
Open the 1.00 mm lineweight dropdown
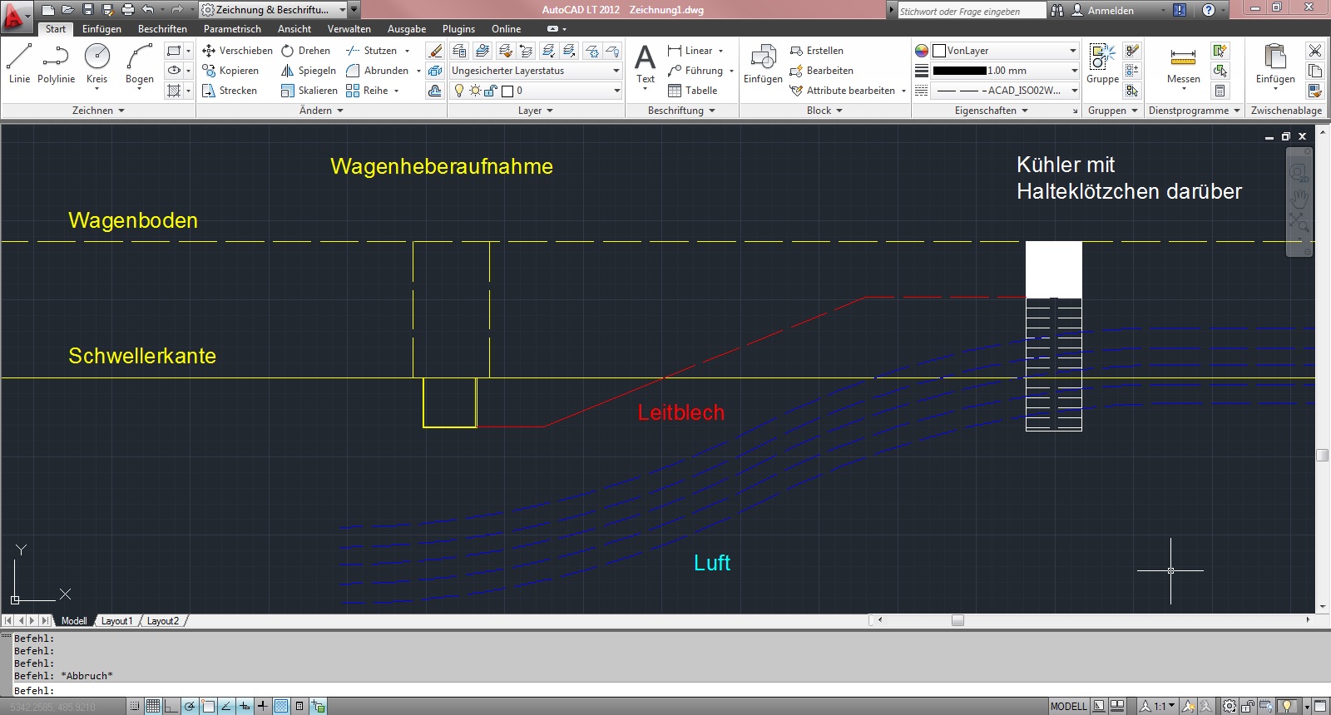[1005, 71]
